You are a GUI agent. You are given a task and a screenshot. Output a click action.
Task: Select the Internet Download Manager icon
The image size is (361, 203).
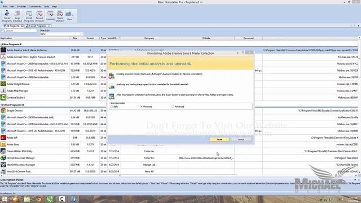pos(3,158)
